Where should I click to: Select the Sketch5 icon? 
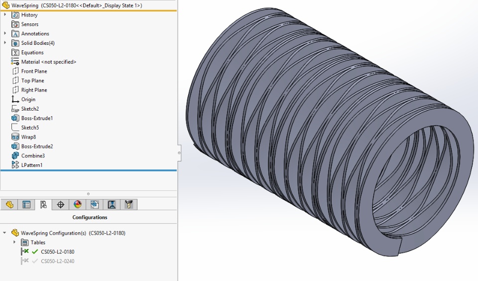click(x=15, y=128)
